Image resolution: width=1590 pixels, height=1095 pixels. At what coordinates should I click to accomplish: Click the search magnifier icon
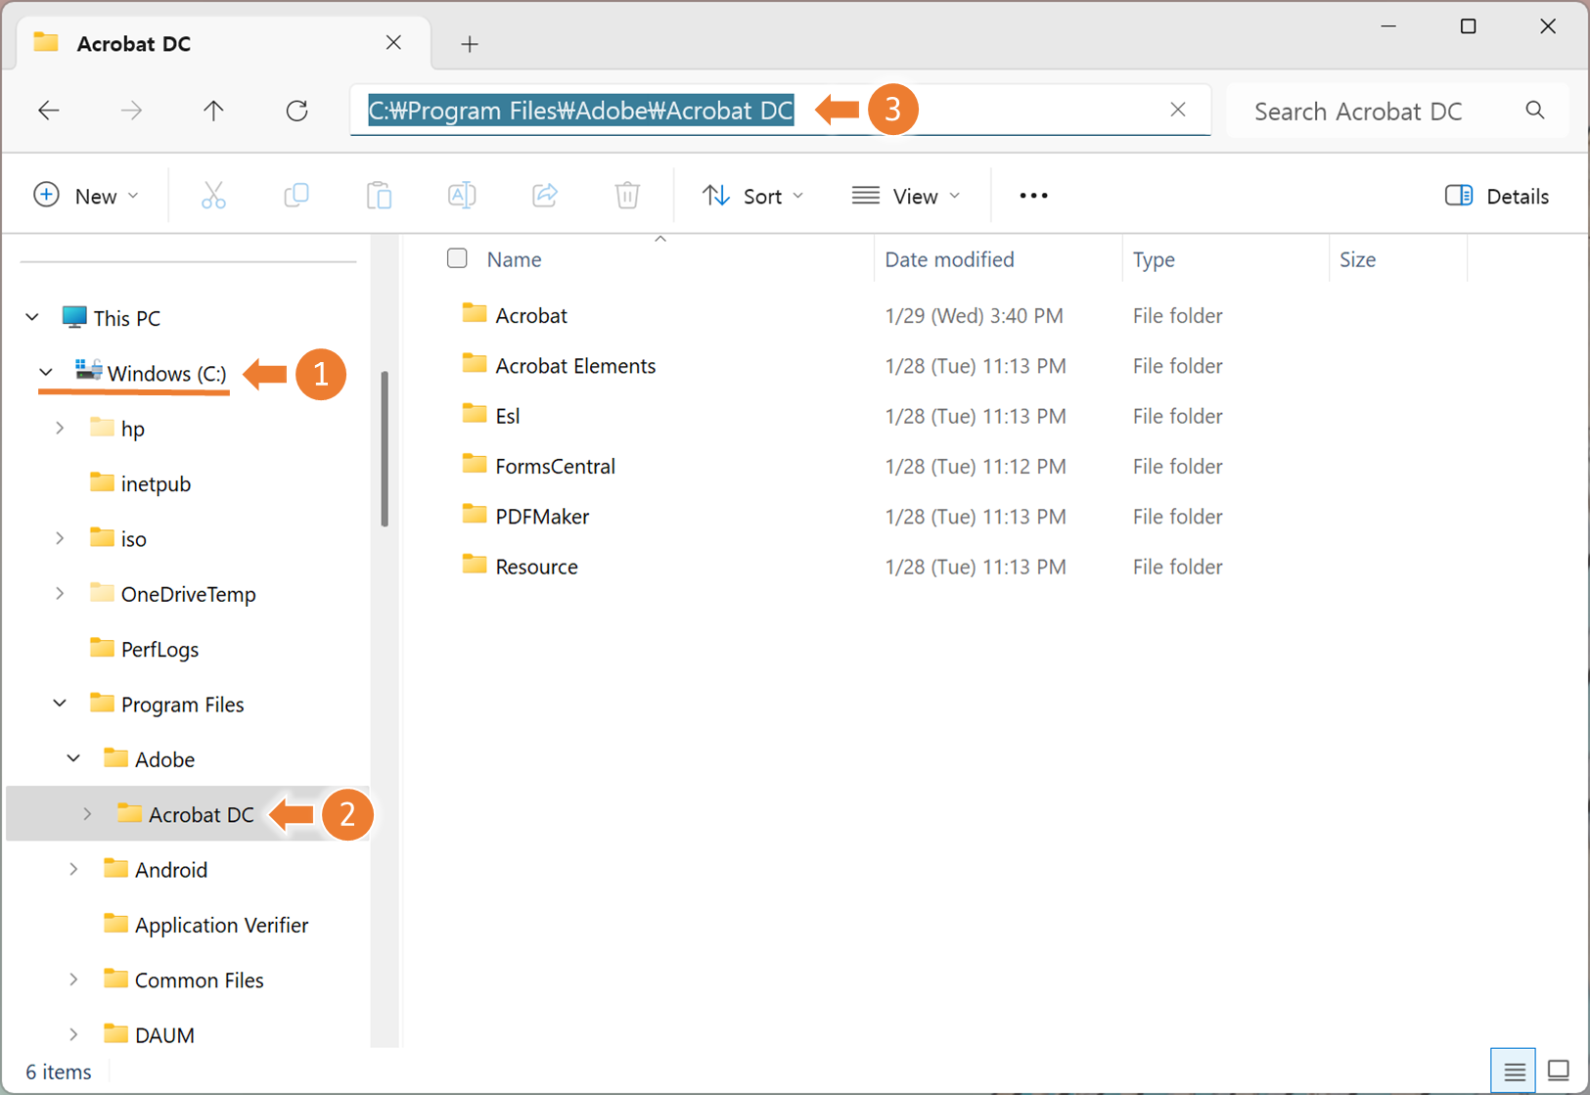pos(1534,111)
